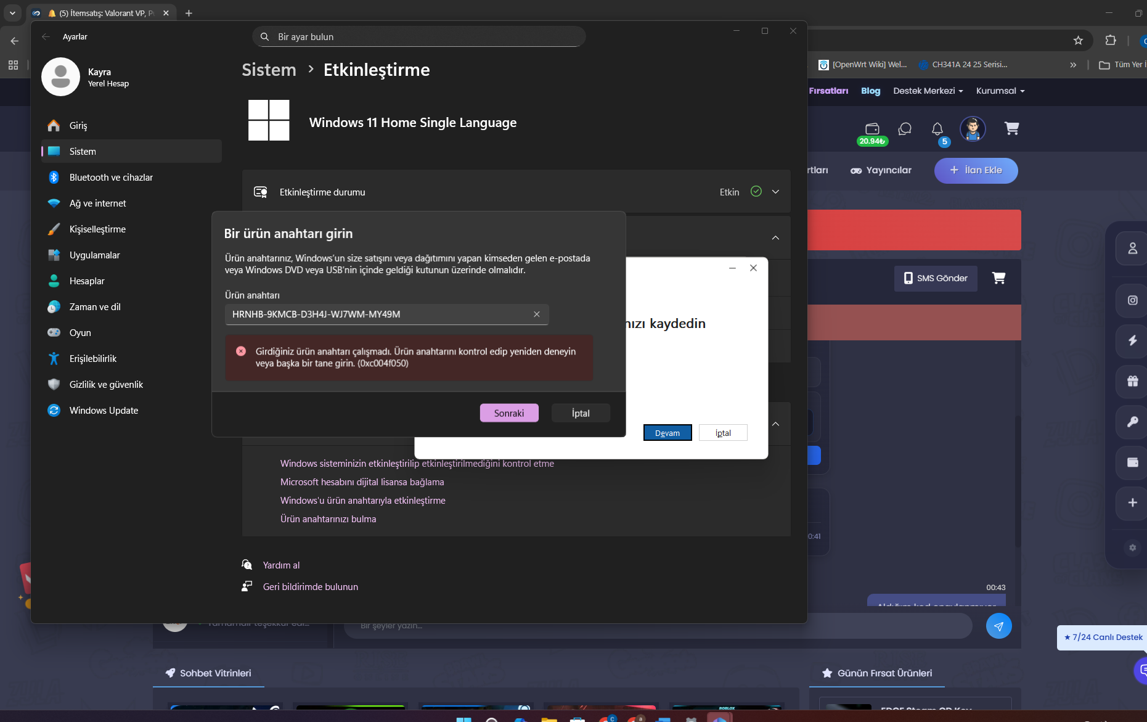Click the browser back arrow

tap(15, 41)
